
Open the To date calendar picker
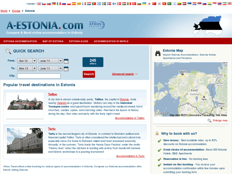click(66, 69)
